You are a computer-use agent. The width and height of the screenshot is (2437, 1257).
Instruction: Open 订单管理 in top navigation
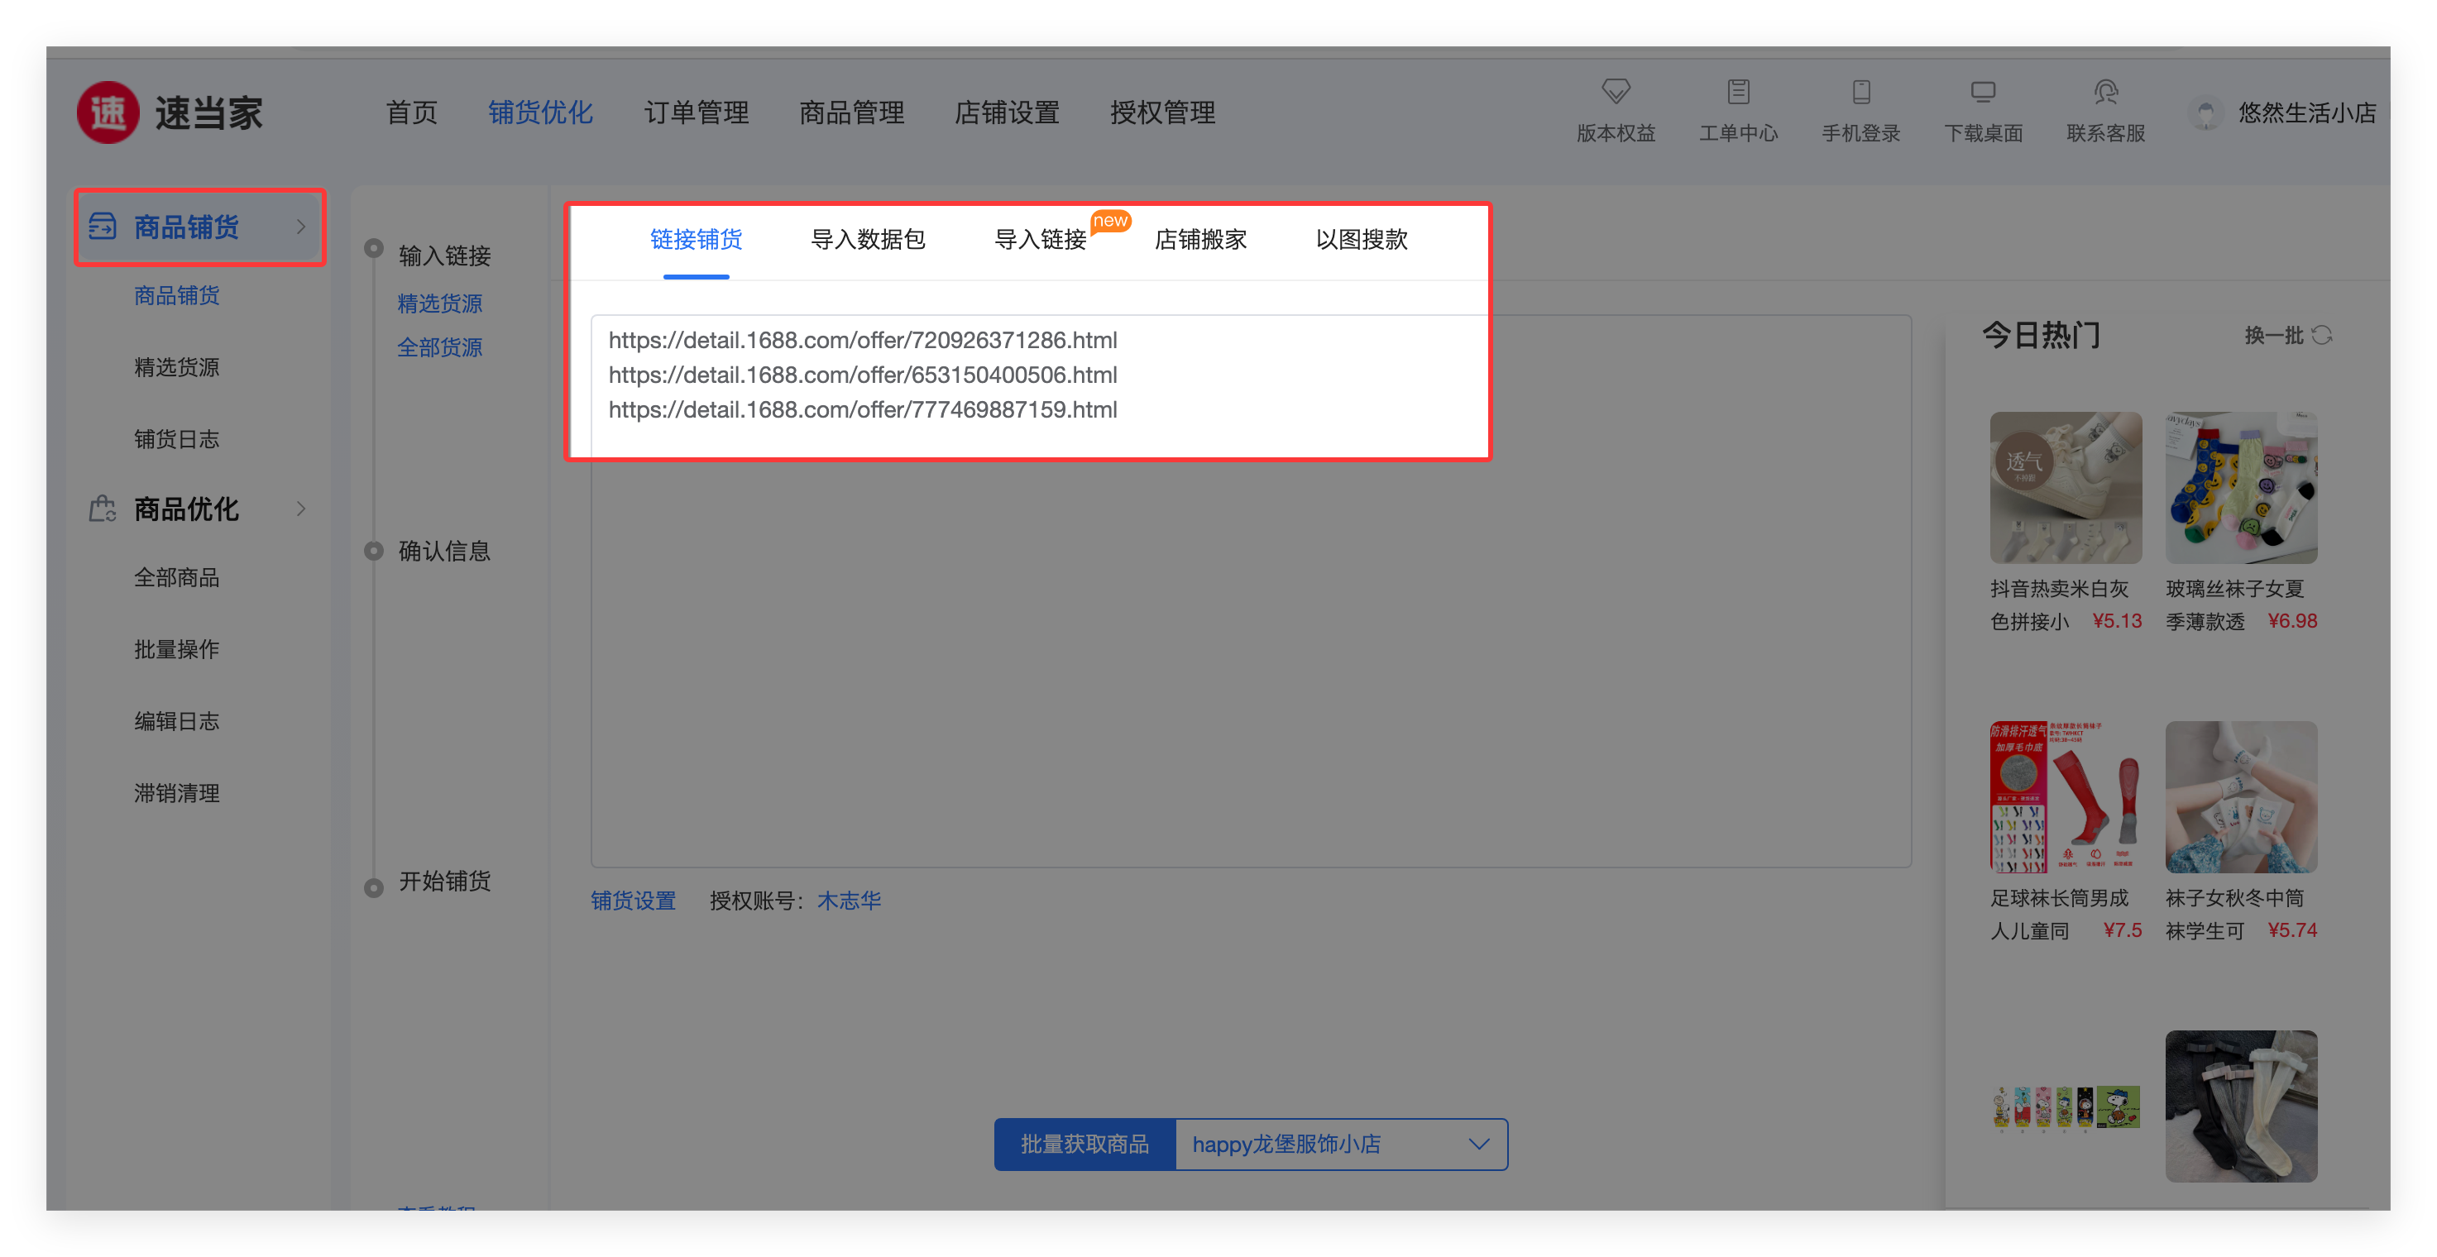(697, 113)
